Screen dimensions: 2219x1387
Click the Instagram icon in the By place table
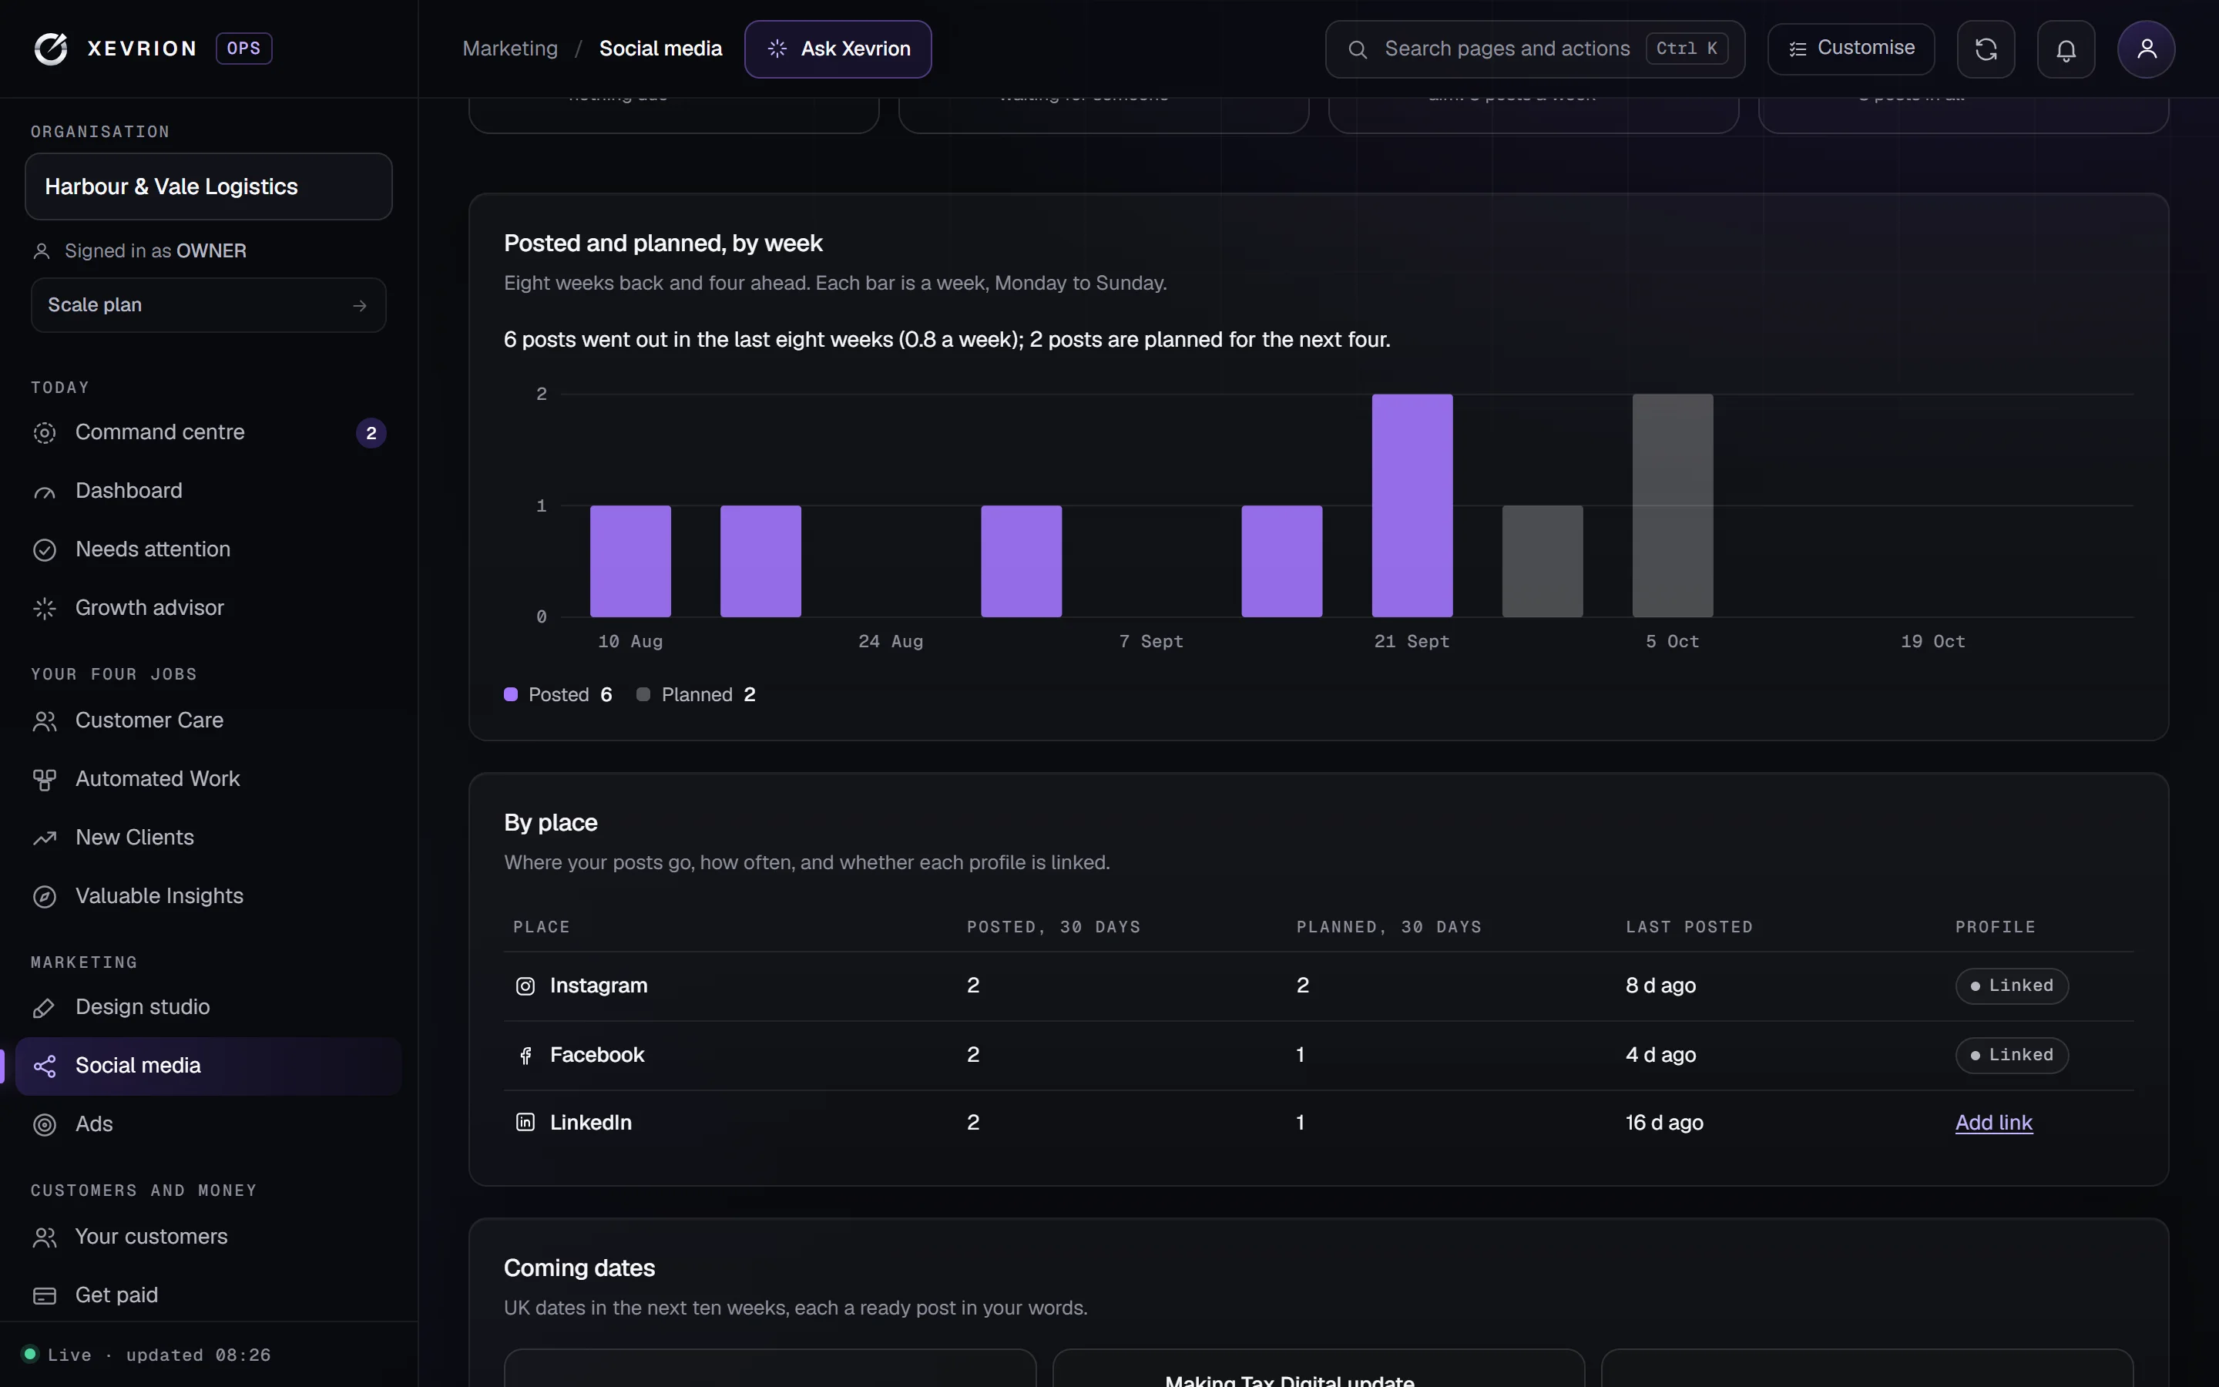pyautogui.click(x=525, y=986)
